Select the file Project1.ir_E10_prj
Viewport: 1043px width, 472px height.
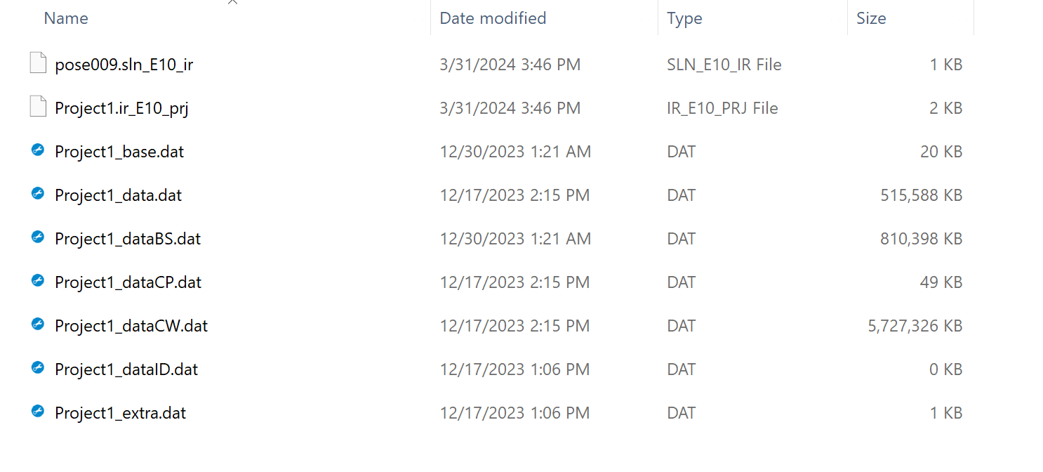click(121, 107)
